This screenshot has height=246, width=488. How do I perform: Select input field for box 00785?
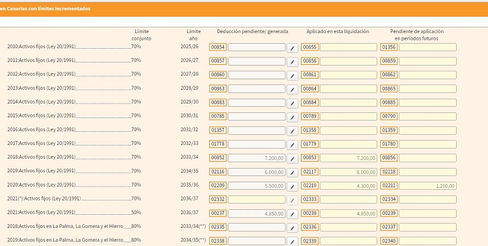[x=257, y=117]
